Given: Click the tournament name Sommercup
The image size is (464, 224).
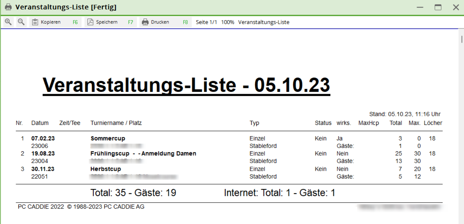Looking at the screenshot, I should pos(108,138).
